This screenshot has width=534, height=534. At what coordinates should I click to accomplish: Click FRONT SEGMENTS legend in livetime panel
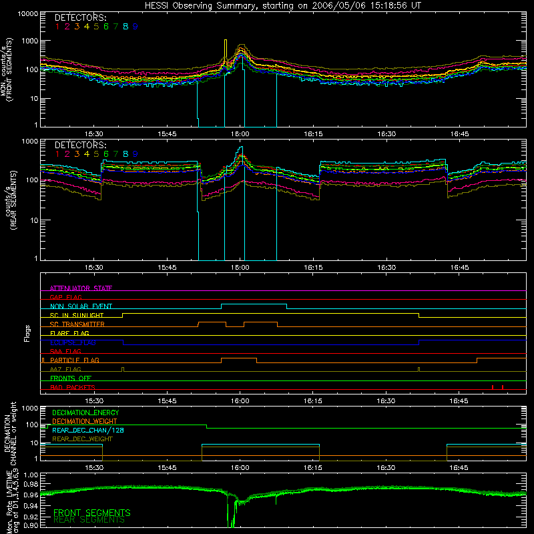tap(92, 513)
